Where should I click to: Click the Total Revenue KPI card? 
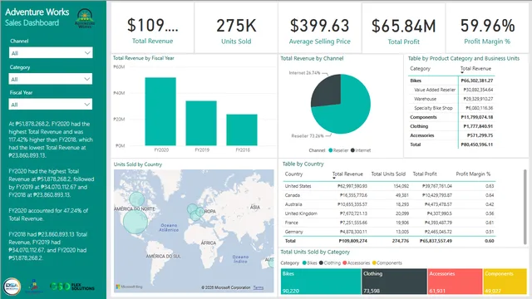152,27
